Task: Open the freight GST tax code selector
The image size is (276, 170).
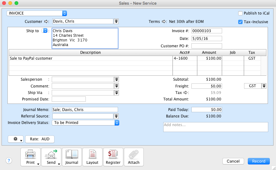Action: pos(264,86)
